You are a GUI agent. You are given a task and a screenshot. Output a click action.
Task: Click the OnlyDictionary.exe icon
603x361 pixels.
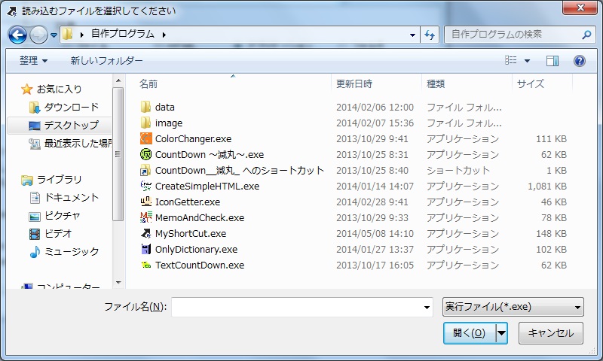point(145,249)
